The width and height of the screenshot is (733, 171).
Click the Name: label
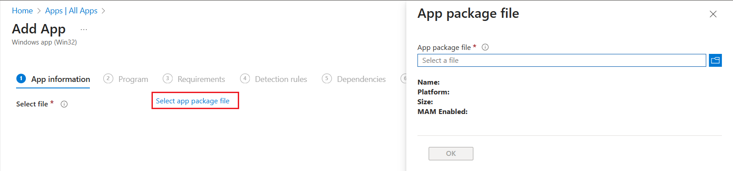(429, 82)
